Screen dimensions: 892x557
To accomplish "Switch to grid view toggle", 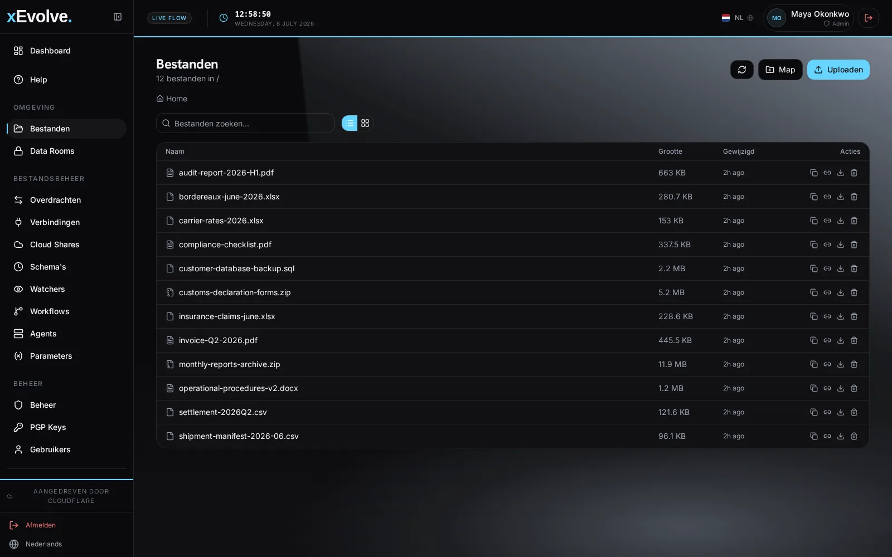I will coord(365,123).
